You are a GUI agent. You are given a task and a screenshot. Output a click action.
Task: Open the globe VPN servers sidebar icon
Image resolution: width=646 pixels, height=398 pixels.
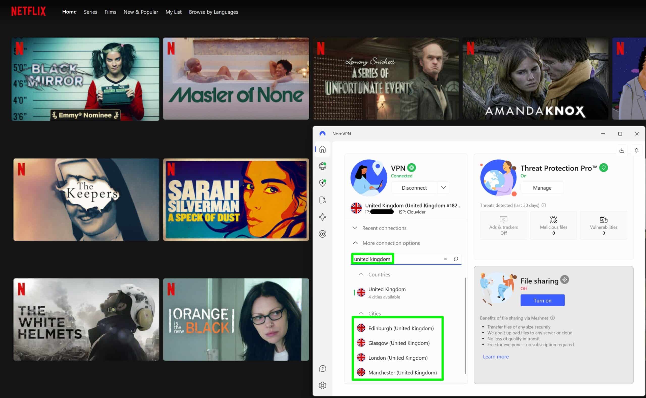tap(322, 166)
